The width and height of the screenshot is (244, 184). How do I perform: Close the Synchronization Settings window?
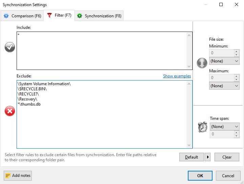tap(237, 4)
